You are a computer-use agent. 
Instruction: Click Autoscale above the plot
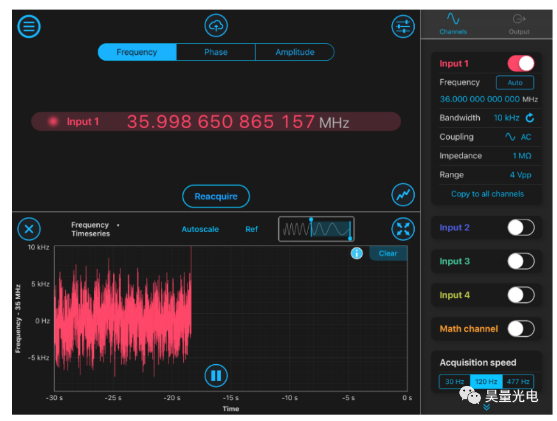[x=200, y=229]
